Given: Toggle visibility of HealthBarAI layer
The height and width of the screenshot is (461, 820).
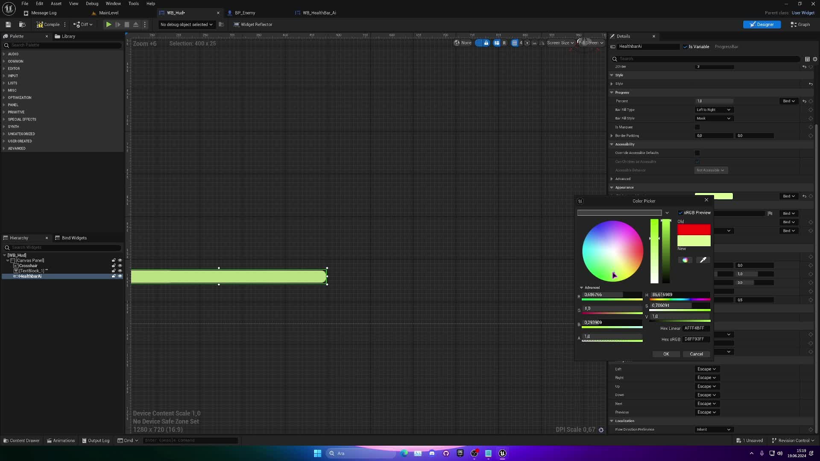Looking at the screenshot, I should pos(120,276).
